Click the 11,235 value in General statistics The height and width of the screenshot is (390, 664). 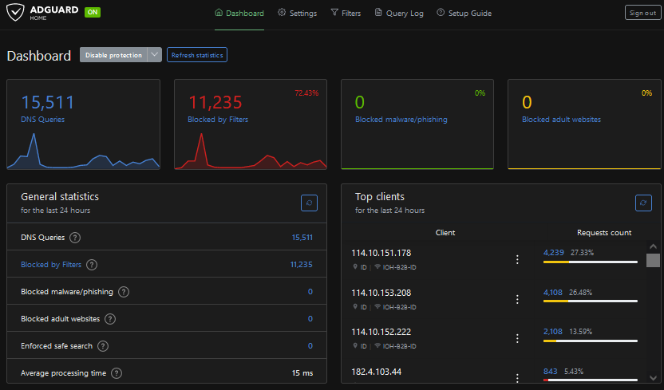click(301, 265)
